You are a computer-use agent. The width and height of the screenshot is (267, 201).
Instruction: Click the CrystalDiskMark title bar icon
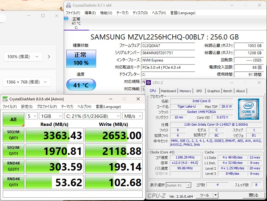click(5, 99)
